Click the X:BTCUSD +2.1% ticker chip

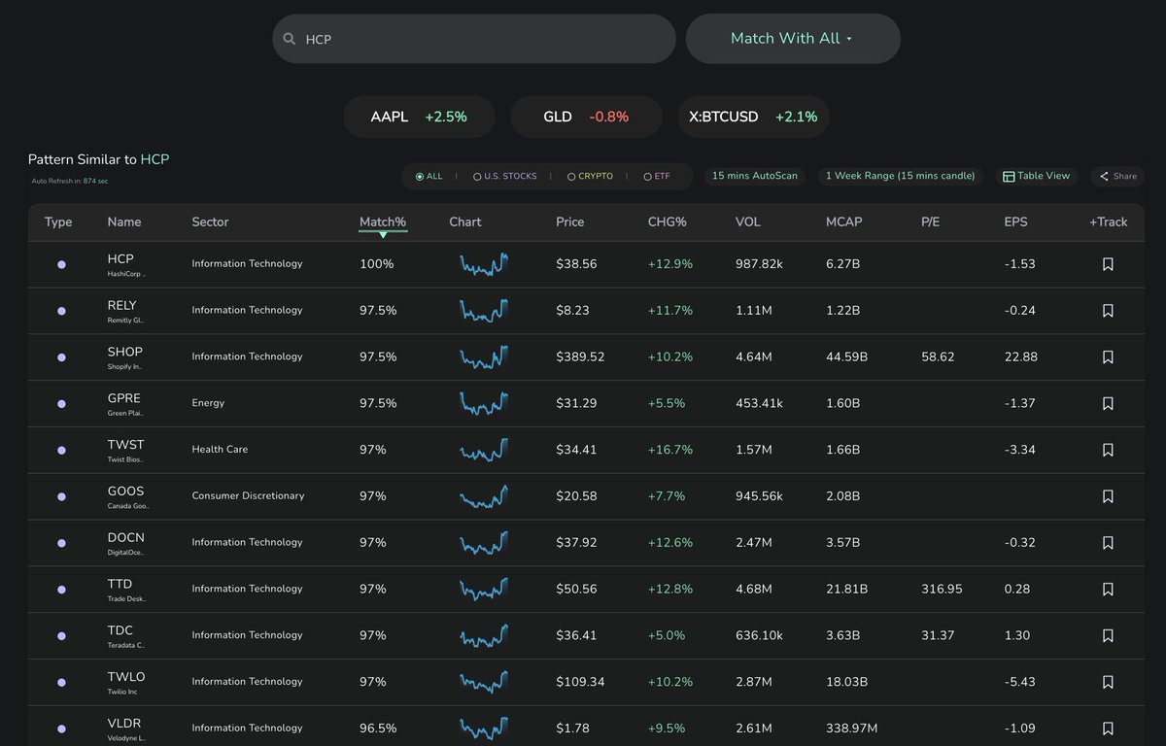pyautogui.click(x=753, y=117)
